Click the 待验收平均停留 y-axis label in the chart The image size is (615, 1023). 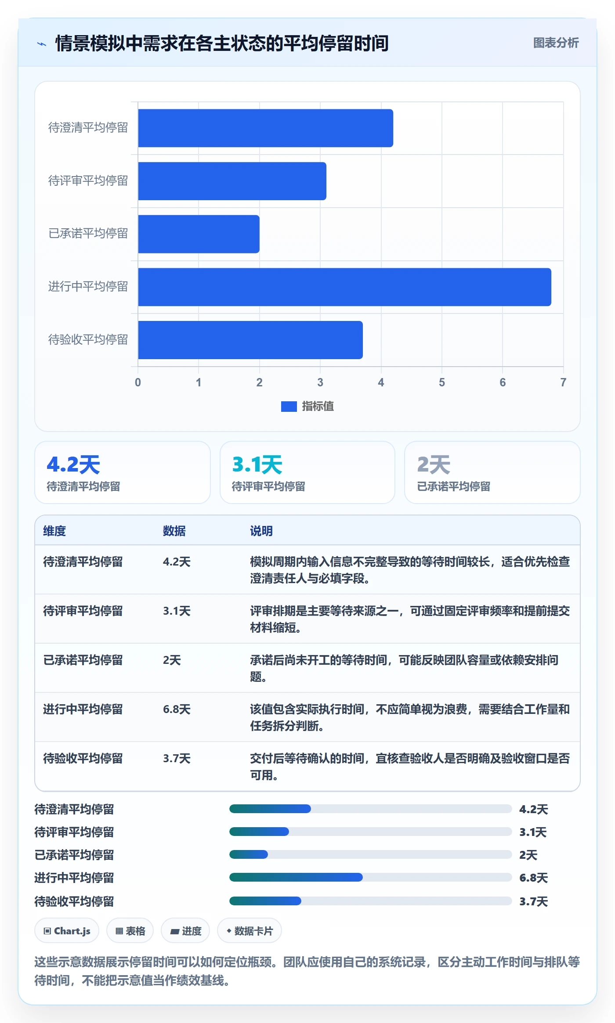tap(88, 340)
